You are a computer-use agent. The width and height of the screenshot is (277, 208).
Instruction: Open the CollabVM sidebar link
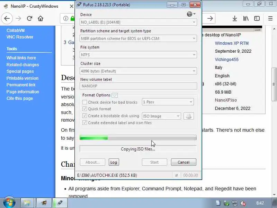(16, 31)
